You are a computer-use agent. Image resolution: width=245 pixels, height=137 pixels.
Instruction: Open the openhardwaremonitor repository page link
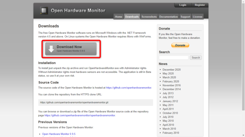80,115
